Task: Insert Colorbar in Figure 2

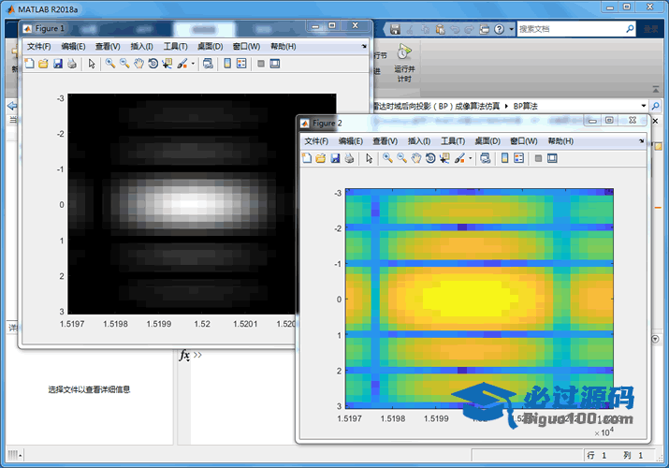Action: click(504, 158)
